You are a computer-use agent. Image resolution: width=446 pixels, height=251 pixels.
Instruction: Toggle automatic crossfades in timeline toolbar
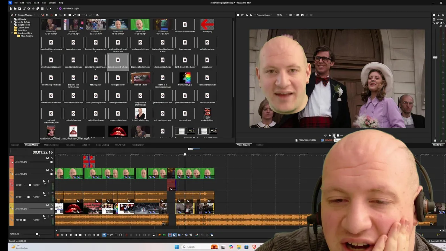[x=174, y=235]
